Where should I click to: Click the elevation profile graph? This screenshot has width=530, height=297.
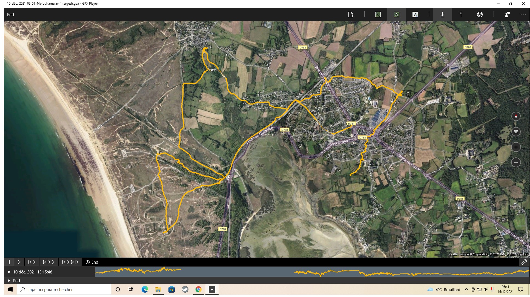coord(312,272)
